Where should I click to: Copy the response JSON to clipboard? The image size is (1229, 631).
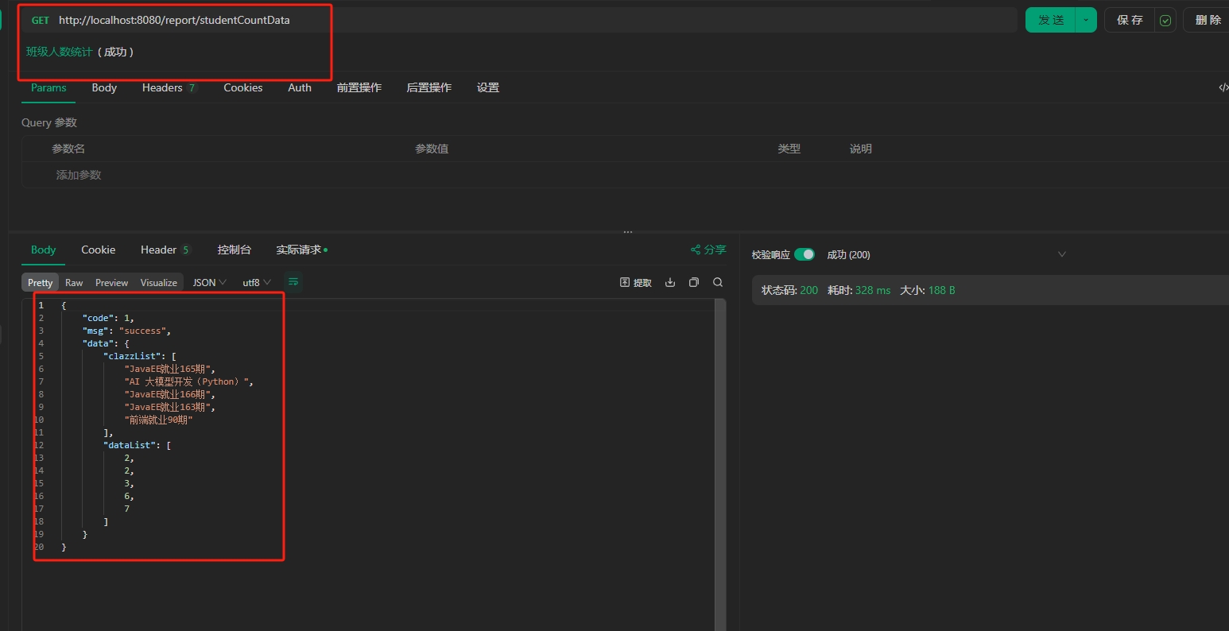pyautogui.click(x=692, y=282)
